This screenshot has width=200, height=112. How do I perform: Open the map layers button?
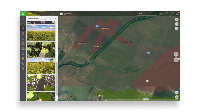[177, 19]
